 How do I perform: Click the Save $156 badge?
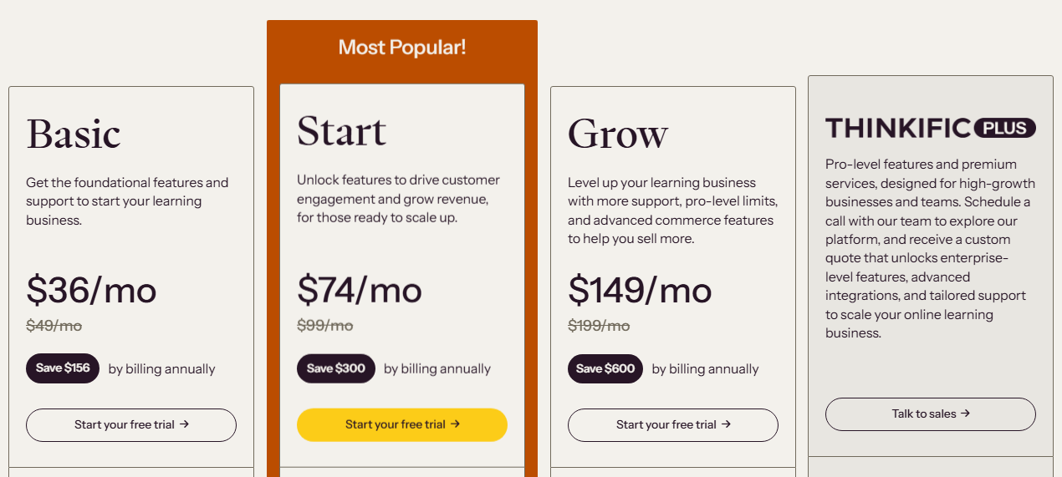[63, 368]
